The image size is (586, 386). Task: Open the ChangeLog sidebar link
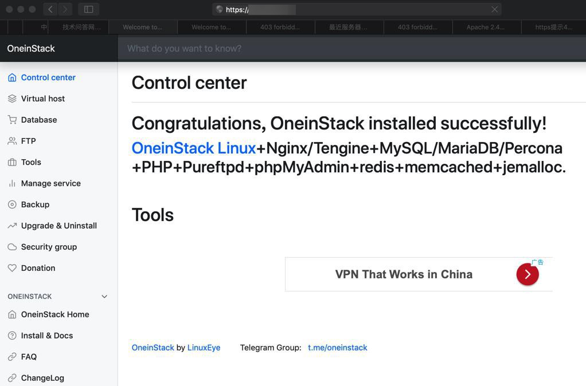(42, 378)
